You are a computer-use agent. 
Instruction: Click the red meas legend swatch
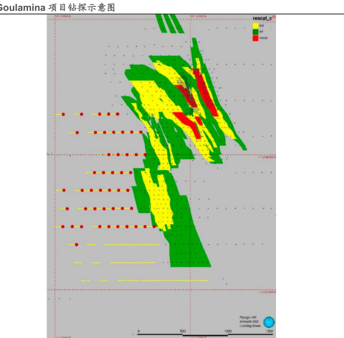click(x=255, y=38)
